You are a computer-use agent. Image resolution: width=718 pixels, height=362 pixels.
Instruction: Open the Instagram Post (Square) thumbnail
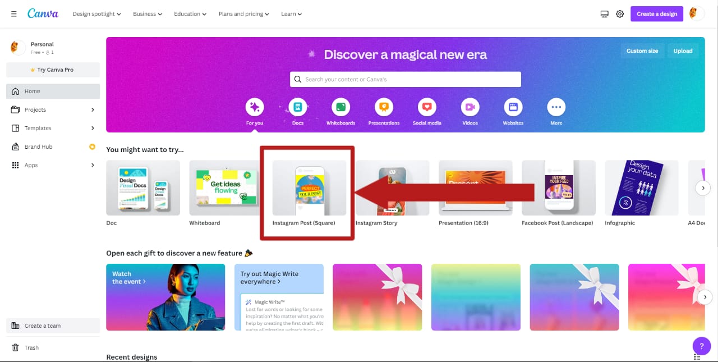pyautogui.click(x=309, y=188)
